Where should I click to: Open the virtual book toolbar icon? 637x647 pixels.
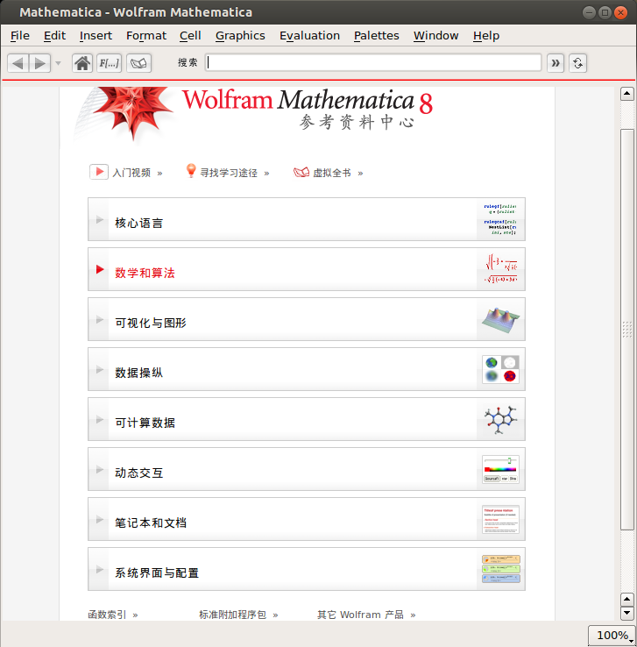(139, 63)
